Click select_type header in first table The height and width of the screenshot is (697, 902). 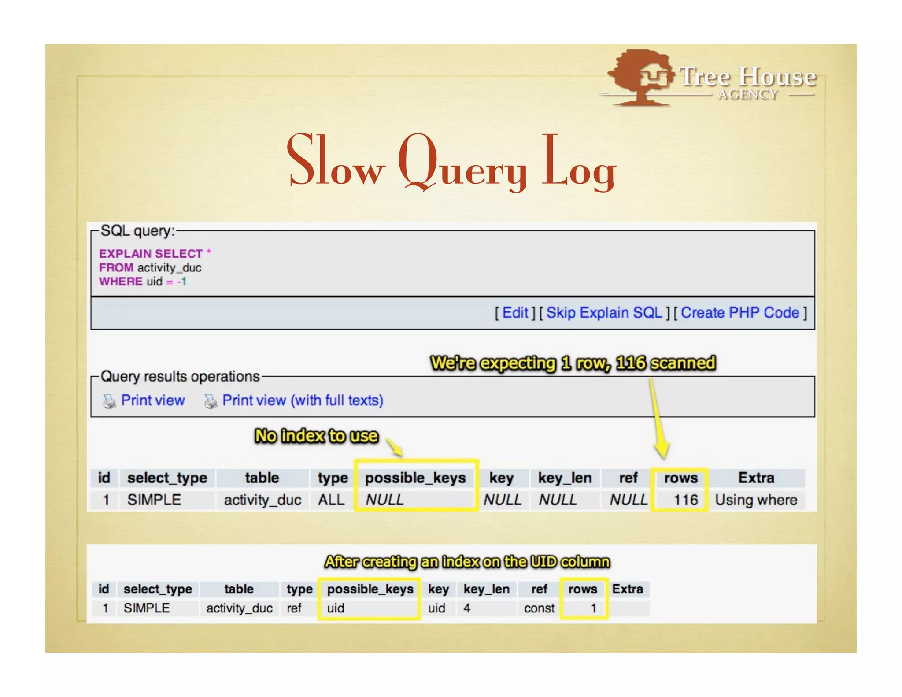pos(167,478)
